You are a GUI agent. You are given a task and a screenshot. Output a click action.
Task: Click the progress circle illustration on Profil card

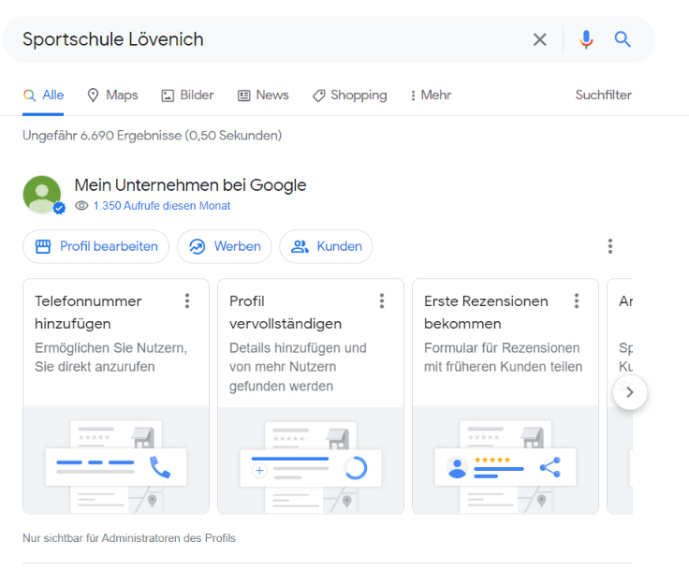coord(356,468)
